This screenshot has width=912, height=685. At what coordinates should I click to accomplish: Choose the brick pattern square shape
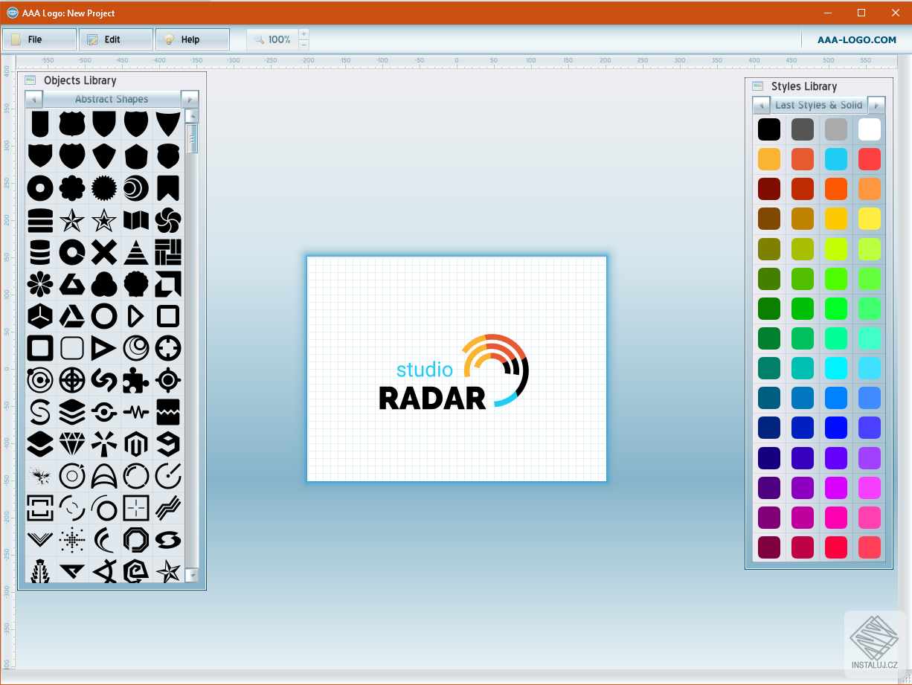pos(168,252)
